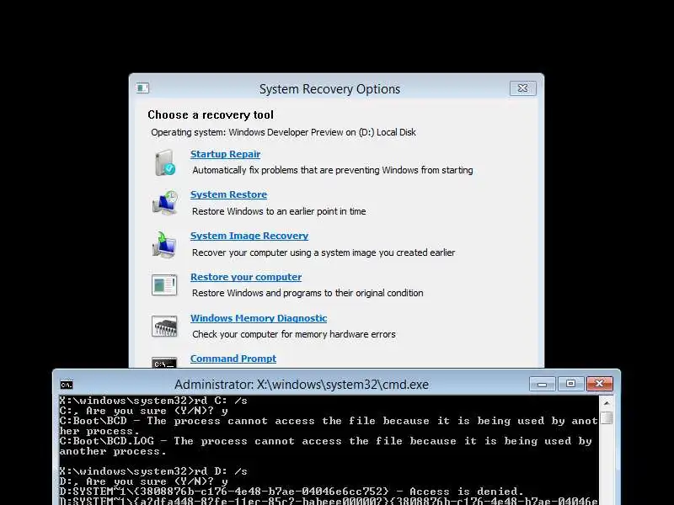Click the cmd scrollbar up arrow
674x505 pixels.
(607, 403)
